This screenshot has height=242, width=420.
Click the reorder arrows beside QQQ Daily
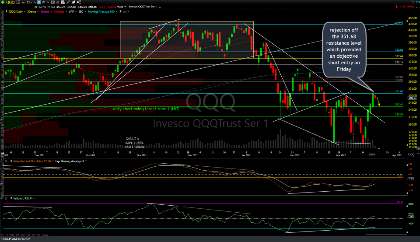7,11
